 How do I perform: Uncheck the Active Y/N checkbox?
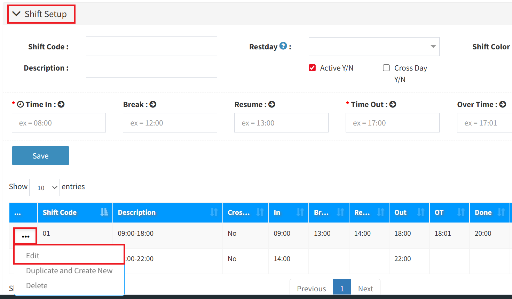coord(312,68)
